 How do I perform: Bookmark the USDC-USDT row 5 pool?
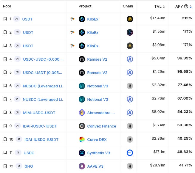5,72
